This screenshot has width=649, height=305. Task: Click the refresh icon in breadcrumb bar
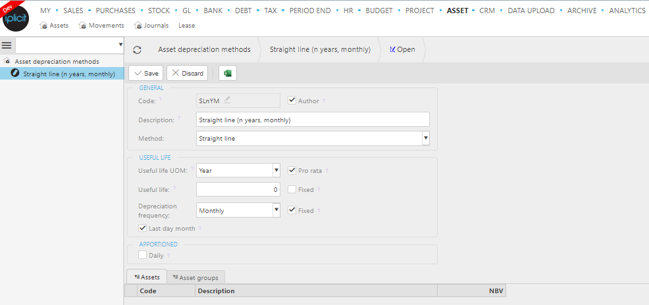coord(137,50)
